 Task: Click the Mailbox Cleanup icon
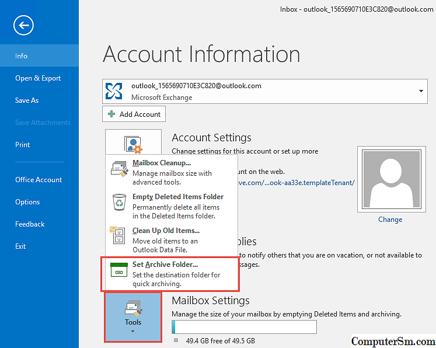[120, 168]
